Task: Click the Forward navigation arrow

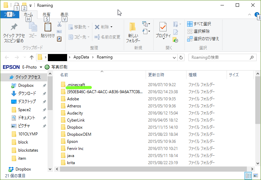Action: [17, 57]
